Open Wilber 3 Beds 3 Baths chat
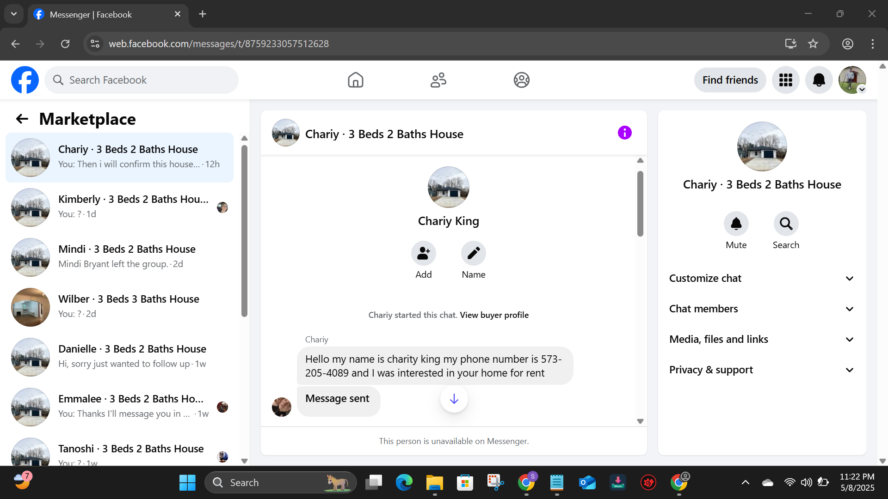This screenshot has width=888, height=499. click(x=119, y=307)
